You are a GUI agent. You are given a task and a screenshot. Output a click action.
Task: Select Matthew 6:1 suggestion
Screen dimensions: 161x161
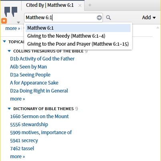tap(78, 28)
